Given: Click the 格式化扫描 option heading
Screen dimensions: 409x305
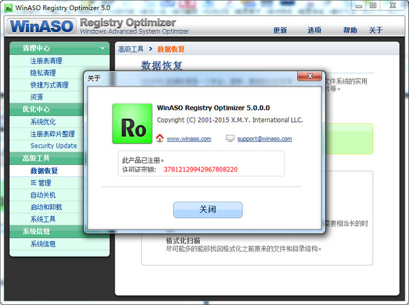Looking at the screenshot, I should click(x=183, y=240).
